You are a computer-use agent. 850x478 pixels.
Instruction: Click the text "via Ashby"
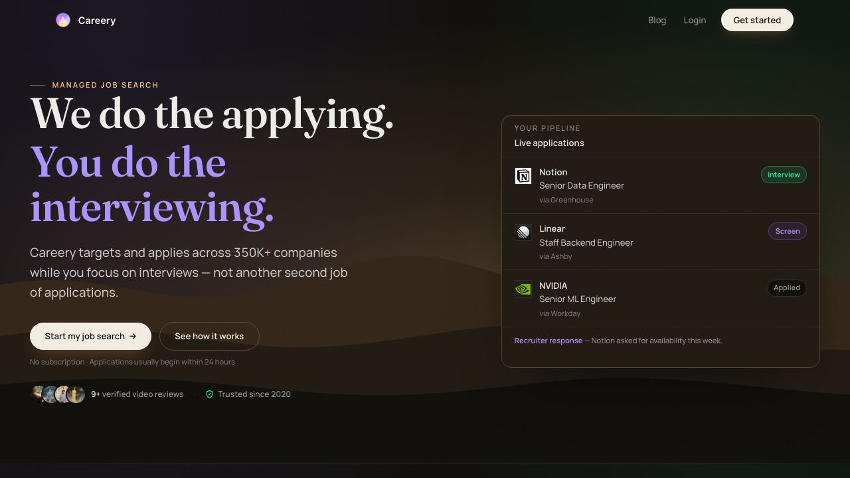556,256
